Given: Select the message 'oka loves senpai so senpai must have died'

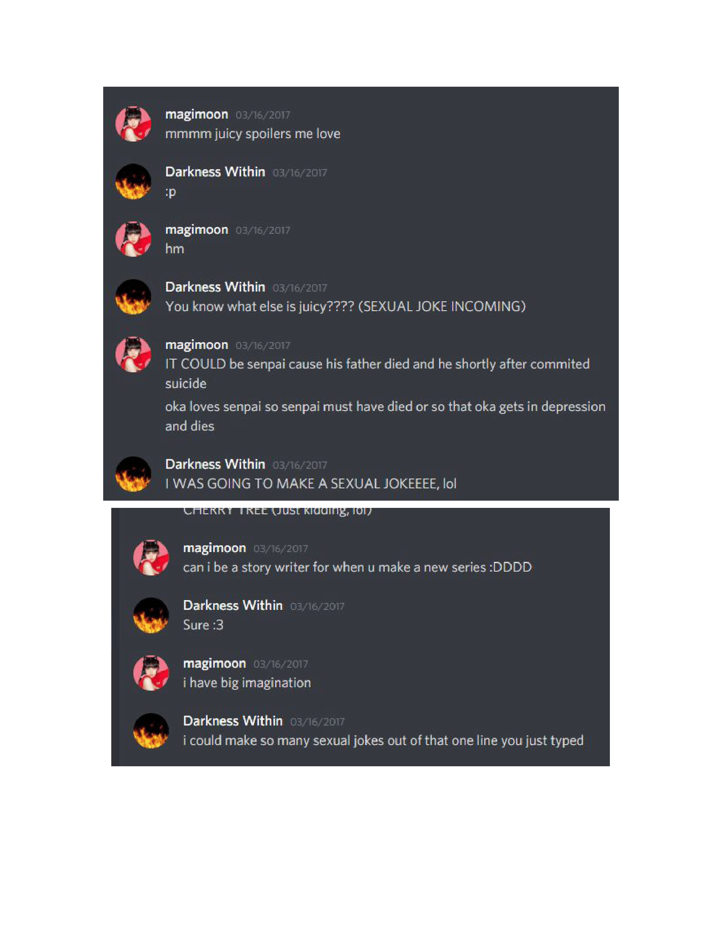Looking at the screenshot, I should [x=385, y=416].
